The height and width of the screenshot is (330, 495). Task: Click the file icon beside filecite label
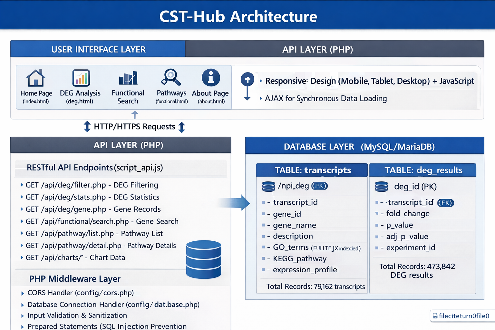[x=436, y=316]
